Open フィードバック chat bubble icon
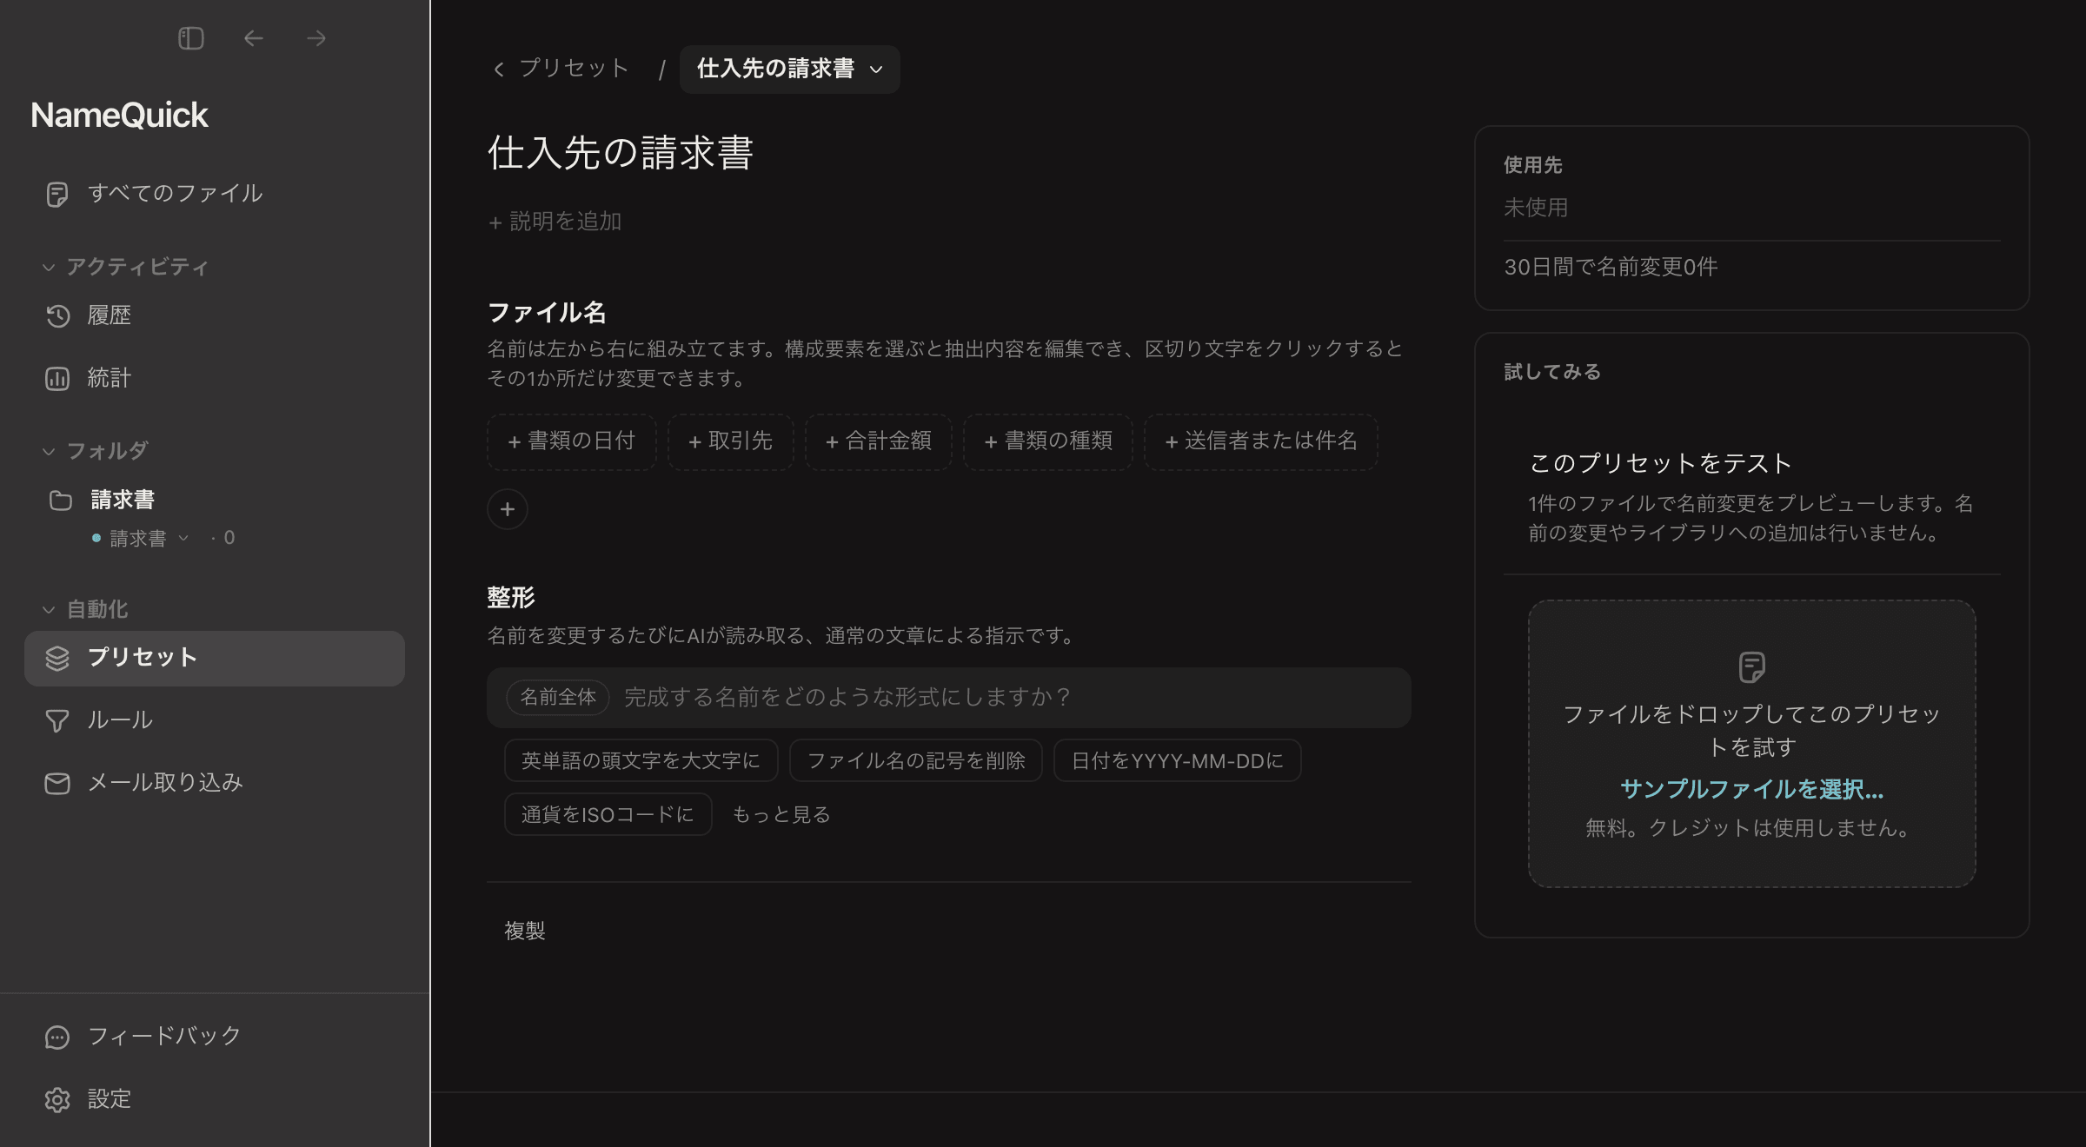Image resolution: width=2086 pixels, height=1147 pixels. 57,1037
